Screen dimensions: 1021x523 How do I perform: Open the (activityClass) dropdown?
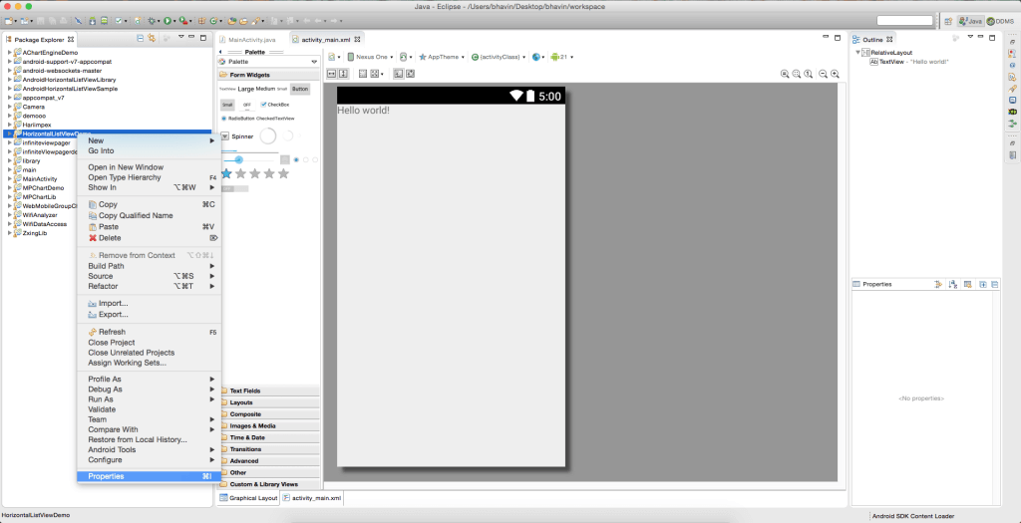pos(499,57)
